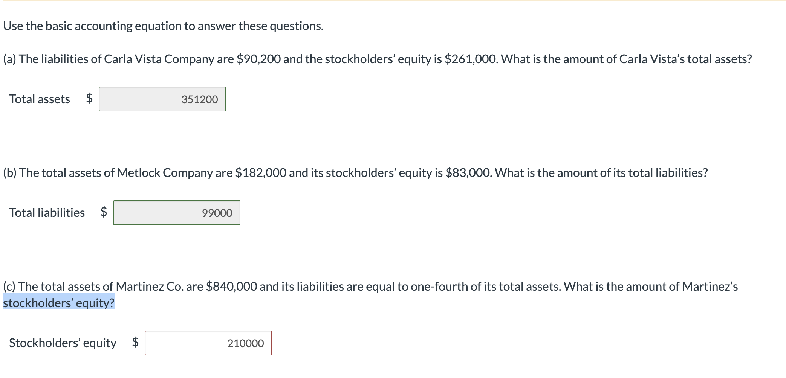
Task: Click the Total liabilities answer field showing 99000
Action: tap(177, 213)
